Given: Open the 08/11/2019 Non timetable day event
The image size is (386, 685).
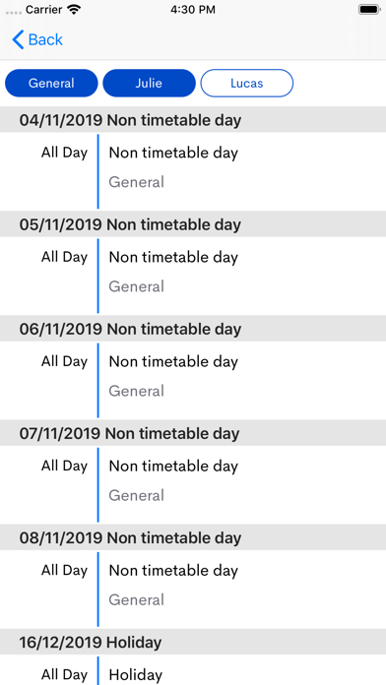Looking at the screenshot, I should pyautogui.click(x=193, y=589).
